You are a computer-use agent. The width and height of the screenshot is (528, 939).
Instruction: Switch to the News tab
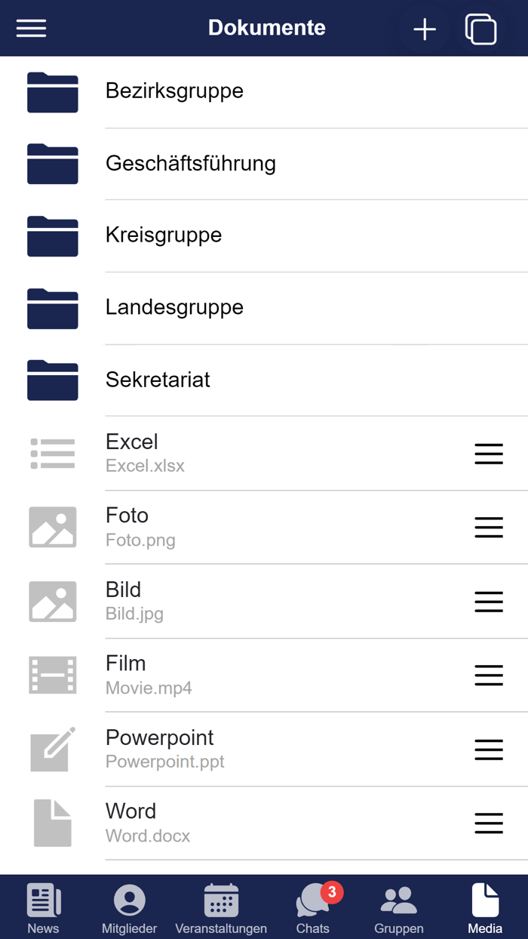43,907
